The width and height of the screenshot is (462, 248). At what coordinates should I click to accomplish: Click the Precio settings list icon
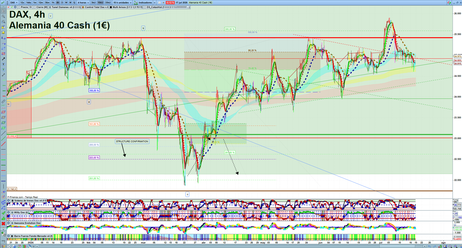[x=31, y=7]
